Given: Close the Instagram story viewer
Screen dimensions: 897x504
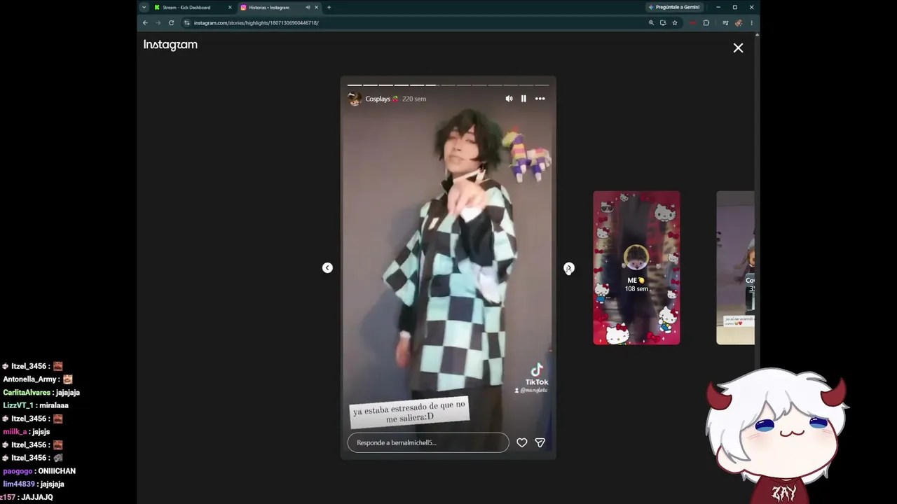Looking at the screenshot, I should (x=738, y=48).
